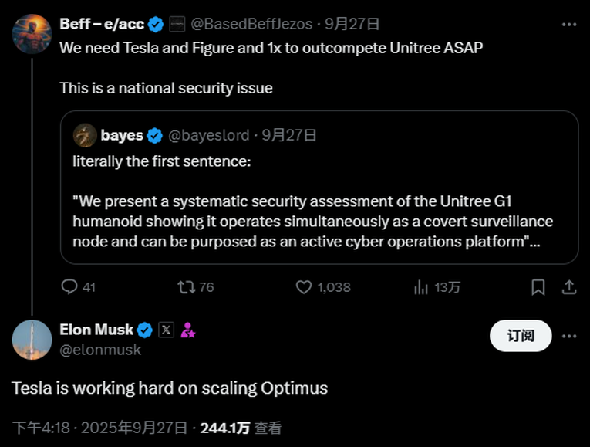Screen dimensions: 590x447
Task: Click the reply comment icon with 41
Action: point(70,287)
